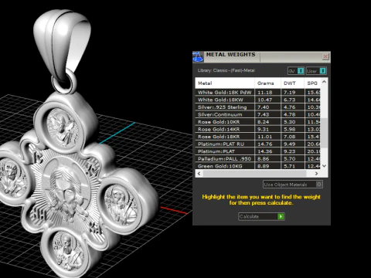Click the green arrow on Calculate
371x278 pixels.
(281, 216)
